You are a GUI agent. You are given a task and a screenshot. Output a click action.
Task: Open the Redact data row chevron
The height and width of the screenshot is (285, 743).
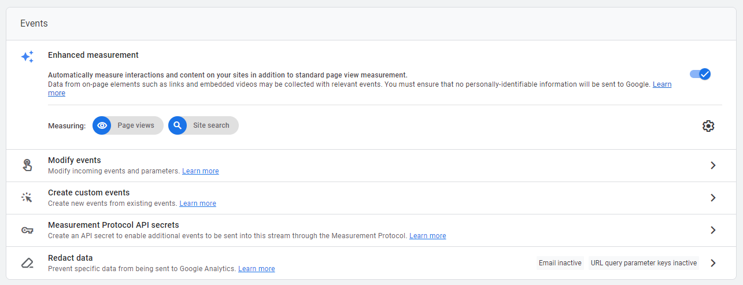point(713,263)
